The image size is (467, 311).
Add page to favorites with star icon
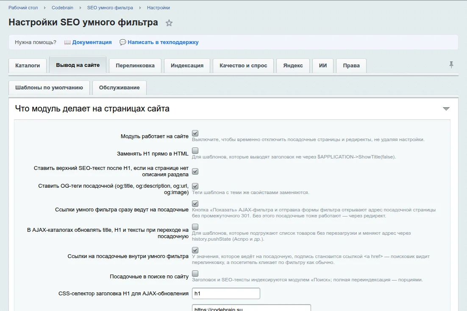click(x=169, y=23)
